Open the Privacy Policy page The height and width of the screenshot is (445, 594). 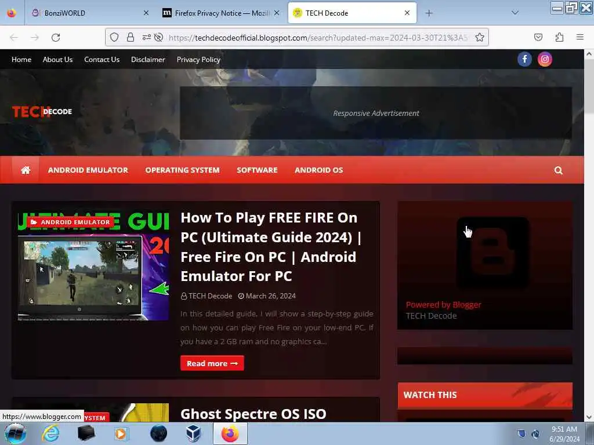click(x=198, y=60)
